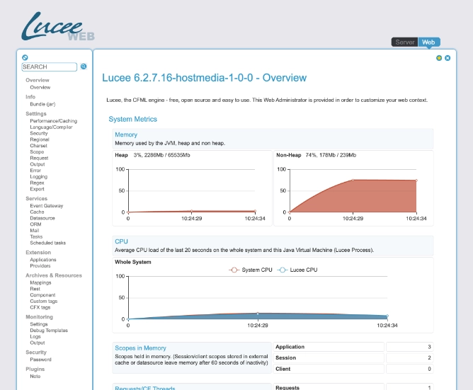Open Output settings under Settings
473x390 pixels.
click(38, 164)
